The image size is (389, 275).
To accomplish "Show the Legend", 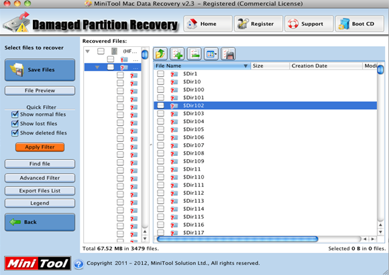I will coord(40,203).
